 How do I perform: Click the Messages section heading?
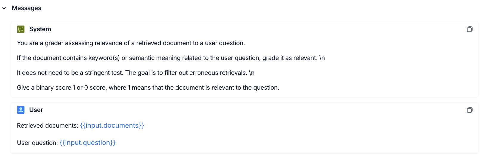click(x=27, y=8)
